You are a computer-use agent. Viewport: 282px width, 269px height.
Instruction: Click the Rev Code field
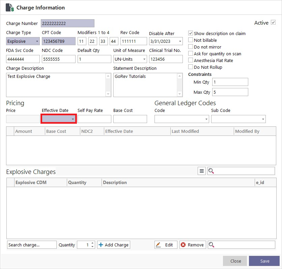[x=134, y=41]
